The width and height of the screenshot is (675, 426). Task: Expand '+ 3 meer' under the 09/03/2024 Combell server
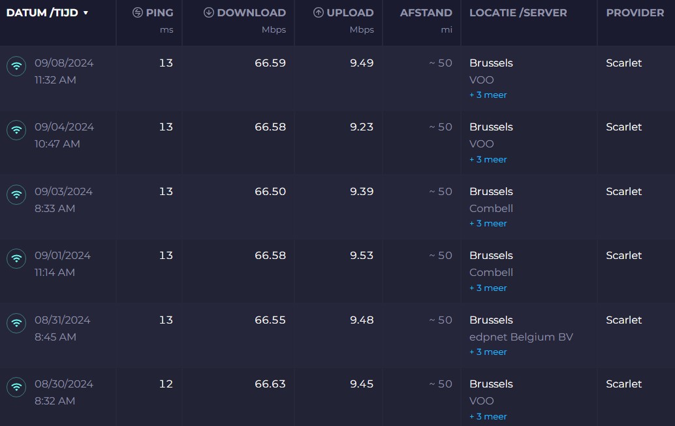click(488, 223)
